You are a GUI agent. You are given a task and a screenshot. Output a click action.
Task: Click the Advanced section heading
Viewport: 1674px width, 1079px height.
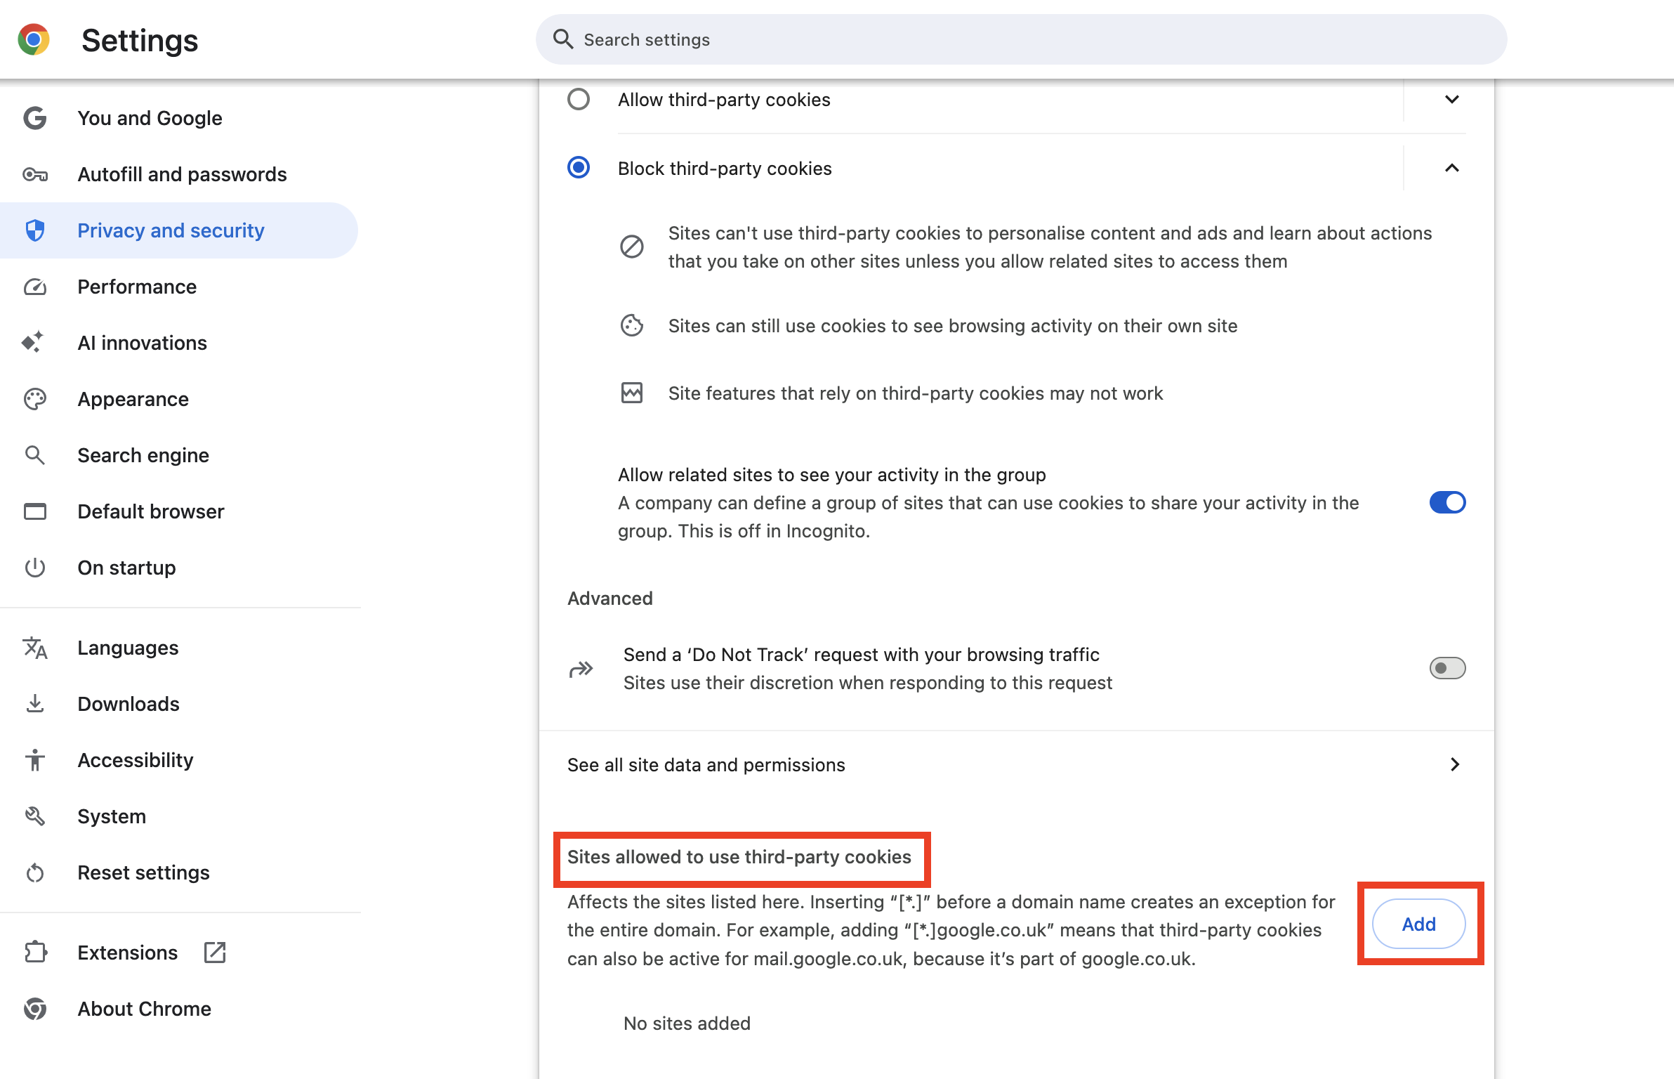click(x=609, y=598)
